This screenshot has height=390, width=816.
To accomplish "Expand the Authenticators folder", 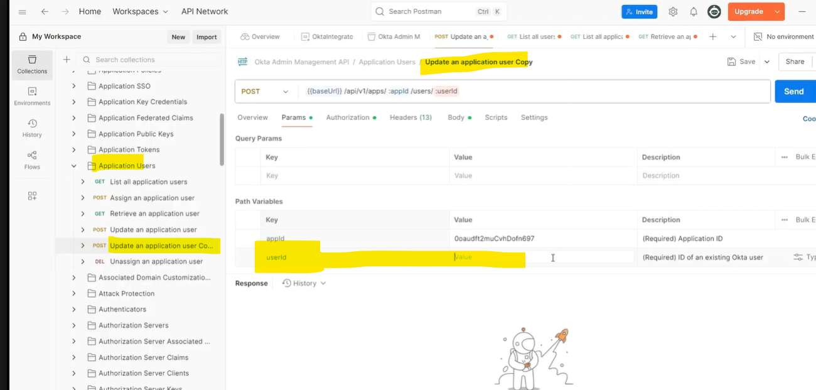I will [x=74, y=309].
